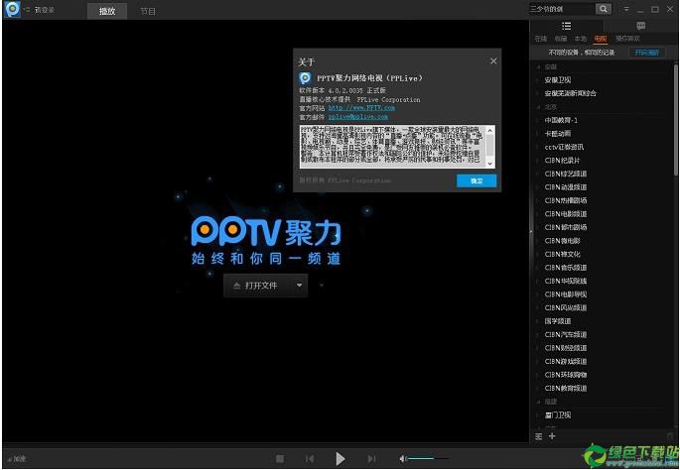The image size is (680, 470).
Task: Open dropdown arrow beside 打开文件
Action: tap(299, 286)
